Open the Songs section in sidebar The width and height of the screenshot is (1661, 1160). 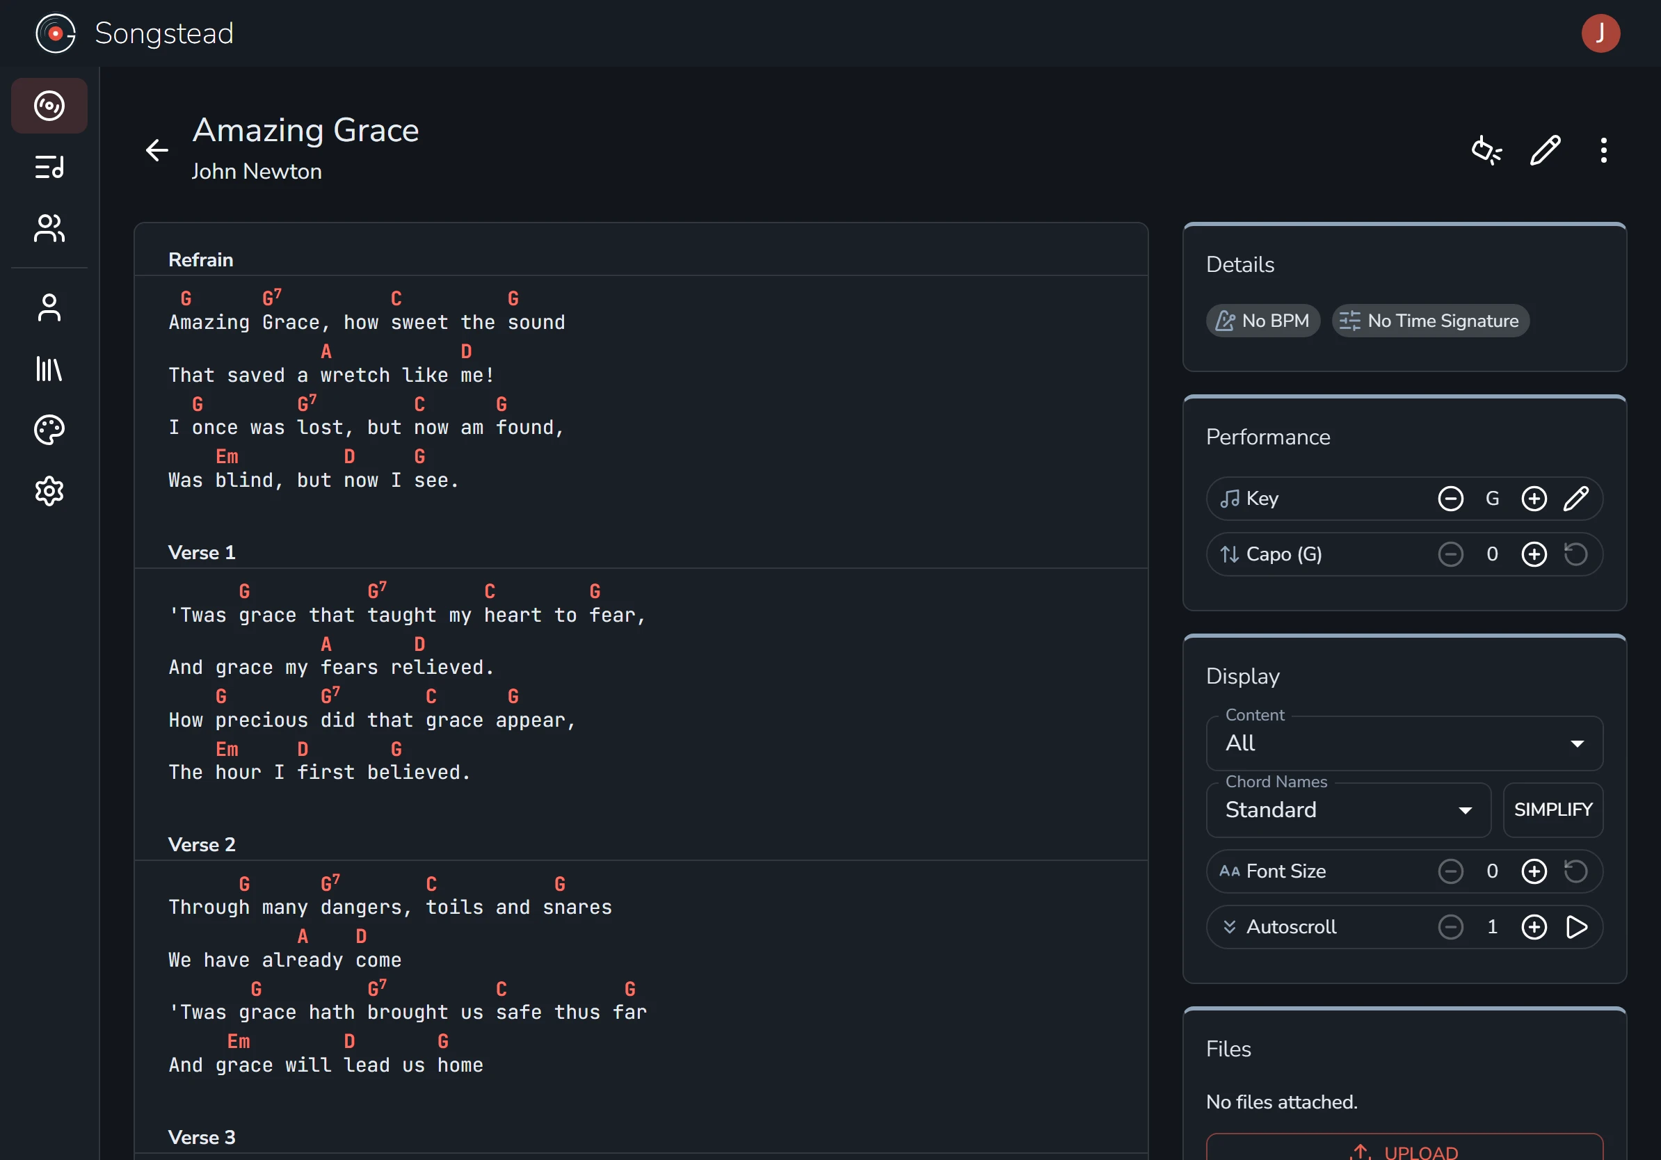[x=49, y=106]
